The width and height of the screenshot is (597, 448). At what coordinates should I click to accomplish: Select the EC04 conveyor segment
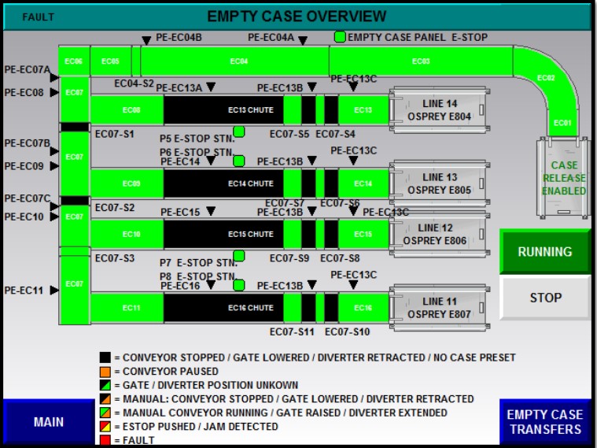(x=238, y=61)
